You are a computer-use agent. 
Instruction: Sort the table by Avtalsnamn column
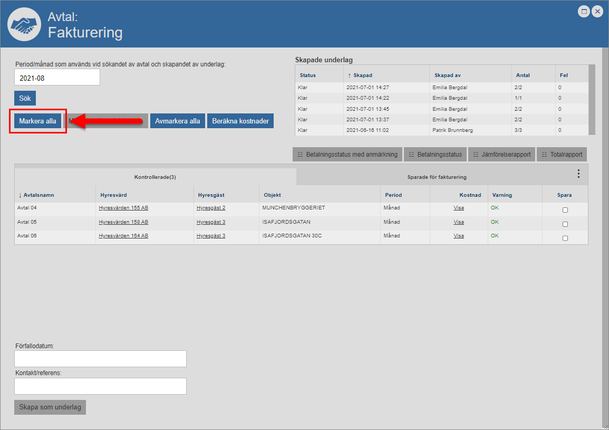click(x=38, y=195)
